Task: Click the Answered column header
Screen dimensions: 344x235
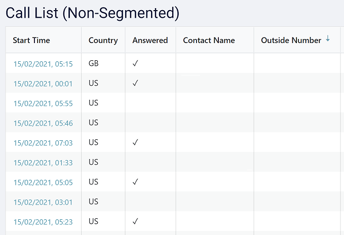Action: click(150, 41)
